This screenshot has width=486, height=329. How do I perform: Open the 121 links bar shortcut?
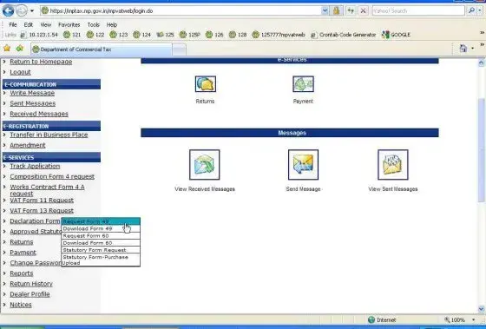coord(72,35)
